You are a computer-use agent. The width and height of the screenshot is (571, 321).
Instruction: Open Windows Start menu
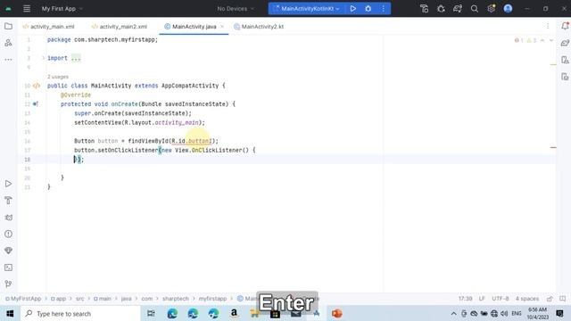(x=10, y=313)
